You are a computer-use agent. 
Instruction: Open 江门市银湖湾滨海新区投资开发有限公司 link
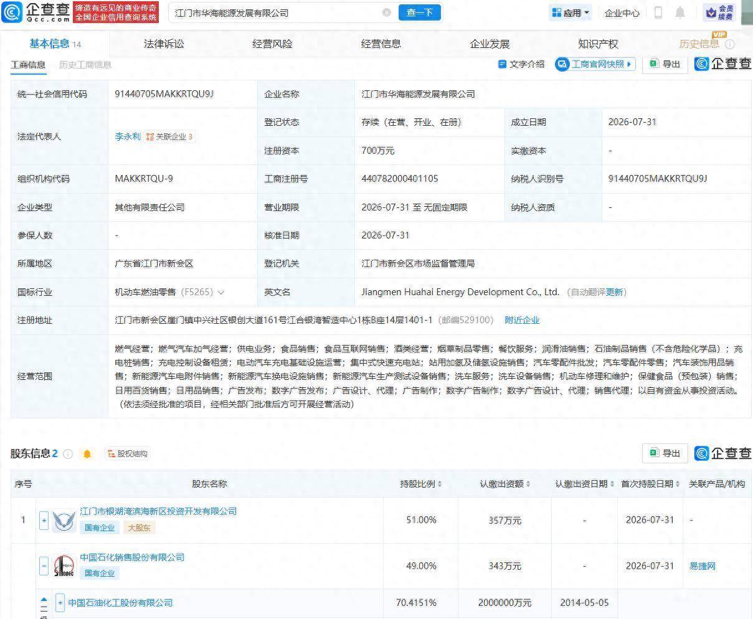point(158,511)
